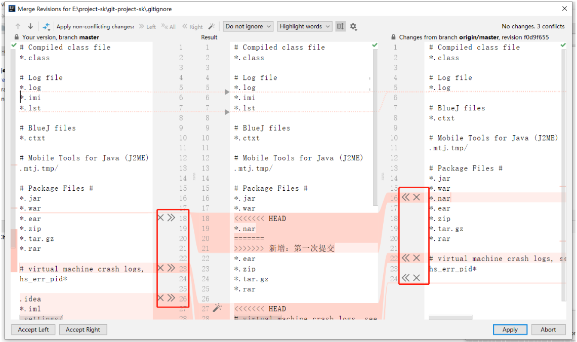
Task: Ignore right change at line 24 (X icon)
Action: point(417,278)
